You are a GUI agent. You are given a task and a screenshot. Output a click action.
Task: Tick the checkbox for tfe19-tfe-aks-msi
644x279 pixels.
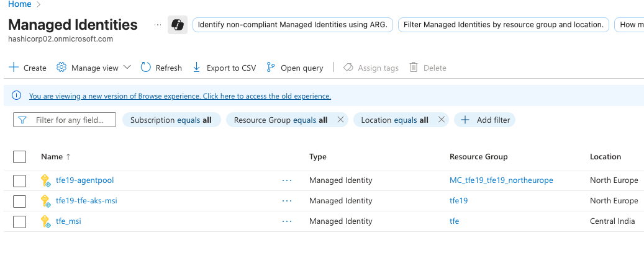click(20, 201)
